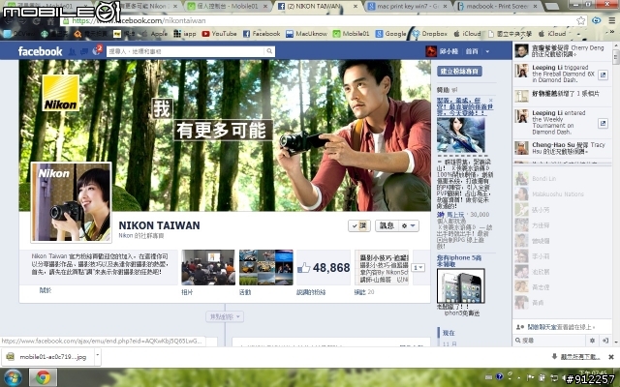This screenshot has width=620, height=387.
Task: Open Cheng-Hao Su ticker story
Action: click(562, 148)
